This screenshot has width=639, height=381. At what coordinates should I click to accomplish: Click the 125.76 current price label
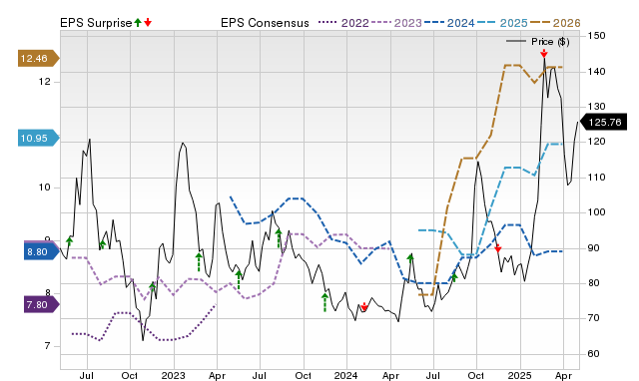tap(603, 122)
